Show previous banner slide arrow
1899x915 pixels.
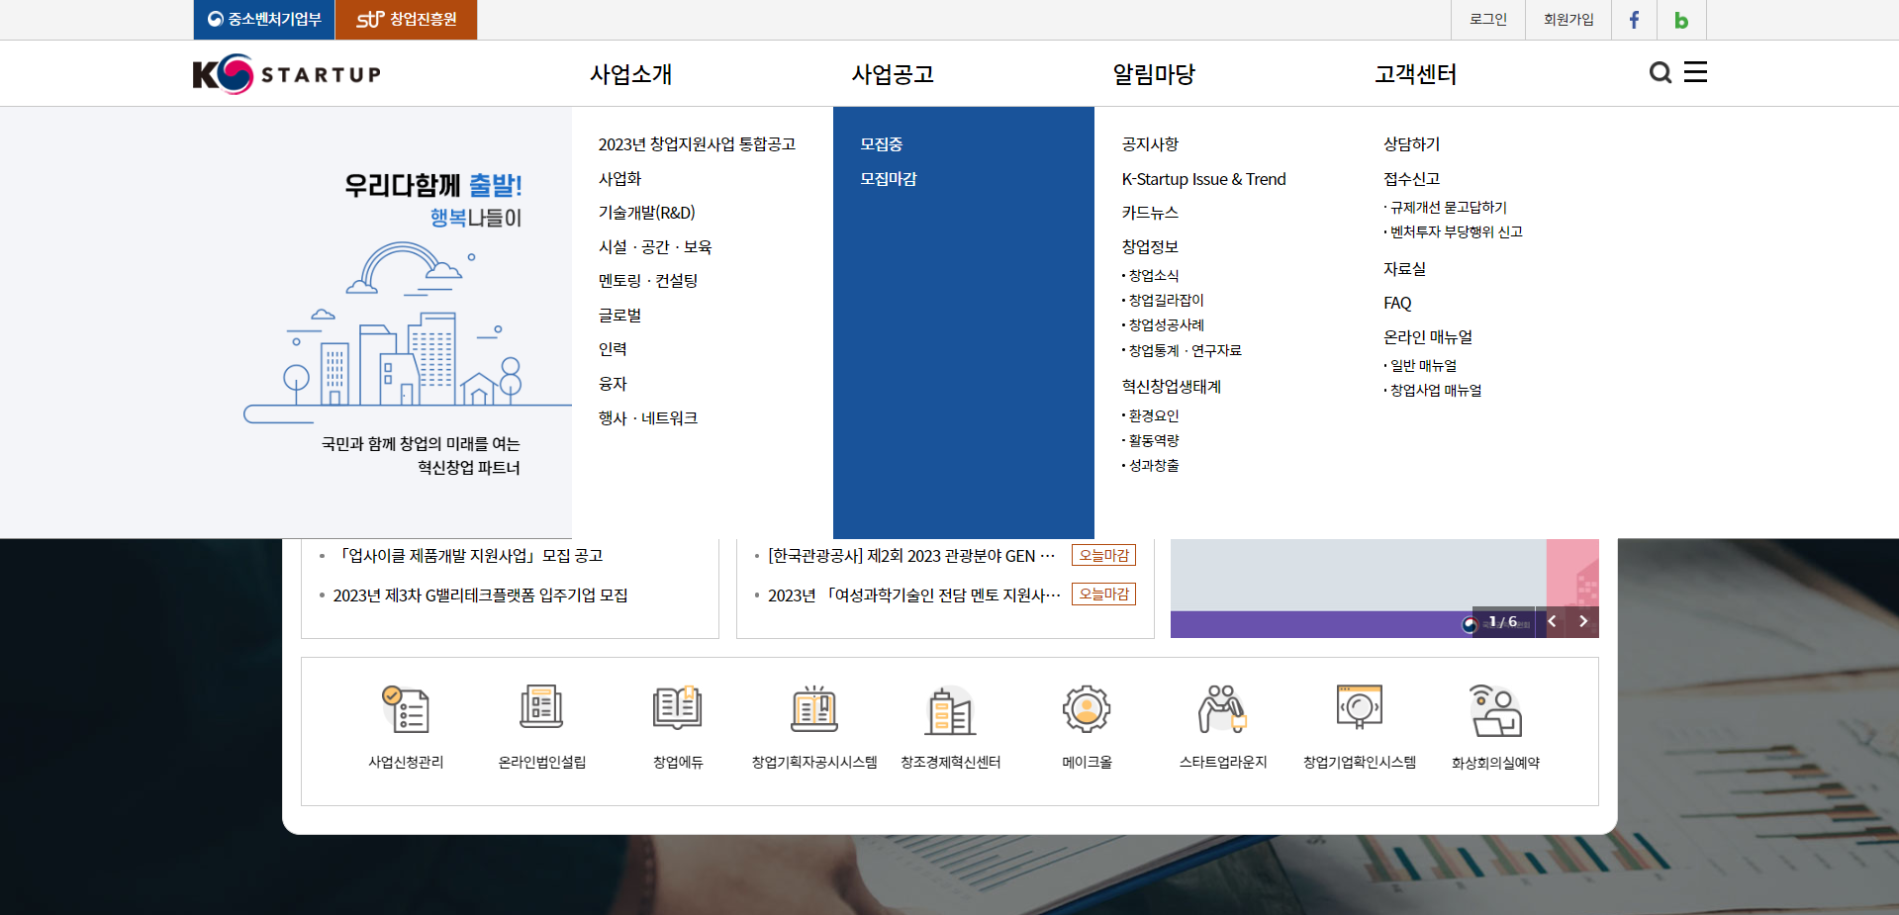point(1552,621)
